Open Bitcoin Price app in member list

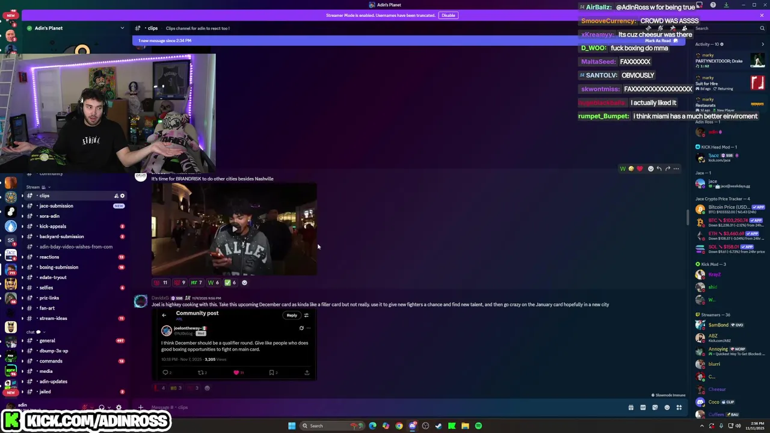(x=730, y=209)
